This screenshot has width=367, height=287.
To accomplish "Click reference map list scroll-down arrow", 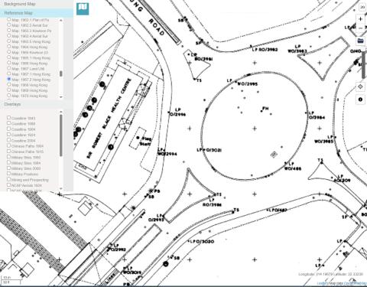I will point(61,97).
